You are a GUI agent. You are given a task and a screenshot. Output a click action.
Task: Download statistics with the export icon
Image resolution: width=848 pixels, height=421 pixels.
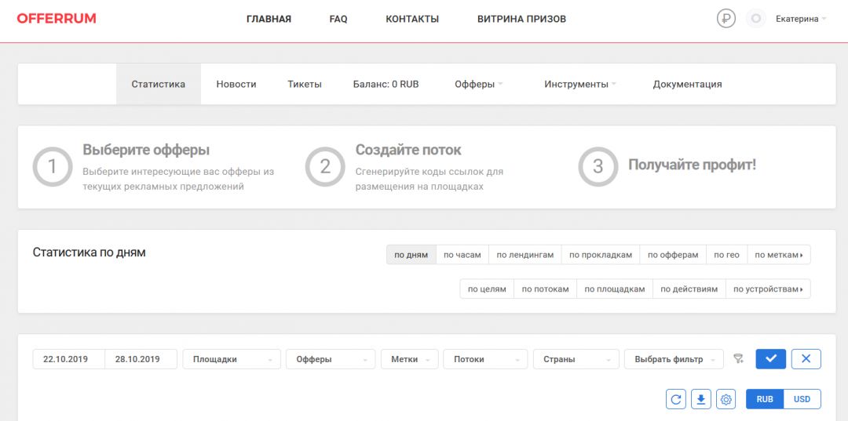[x=701, y=399]
